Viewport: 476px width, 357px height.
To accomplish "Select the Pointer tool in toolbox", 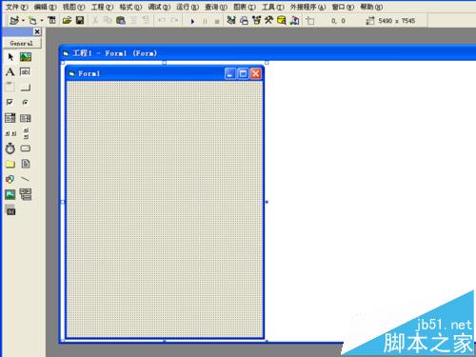I will (x=10, y=57).
